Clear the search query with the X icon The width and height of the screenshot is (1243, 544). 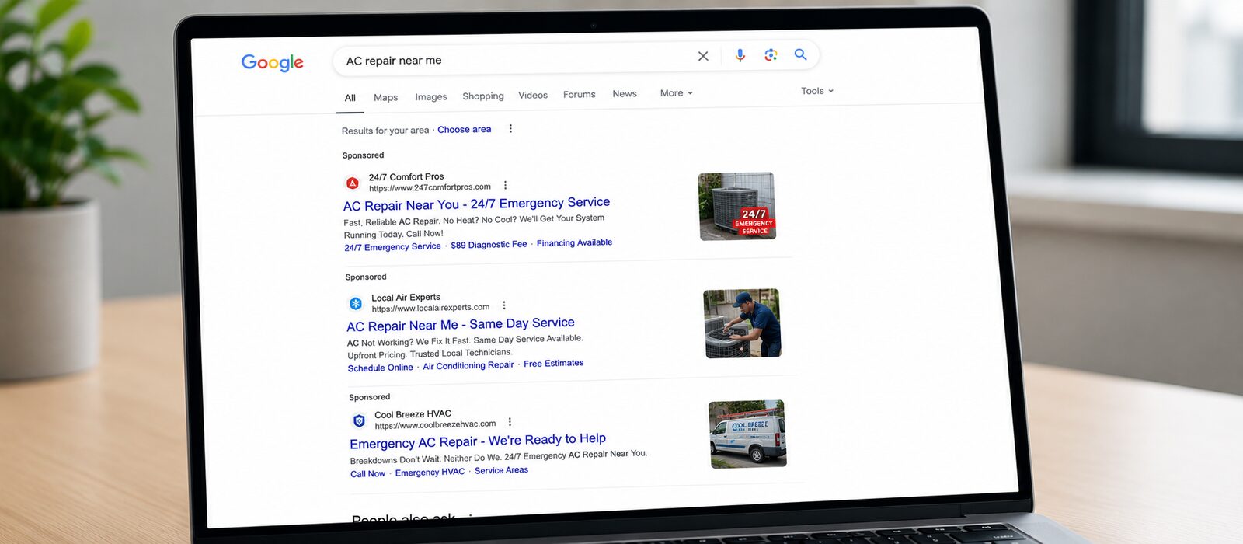click(703, 56)
